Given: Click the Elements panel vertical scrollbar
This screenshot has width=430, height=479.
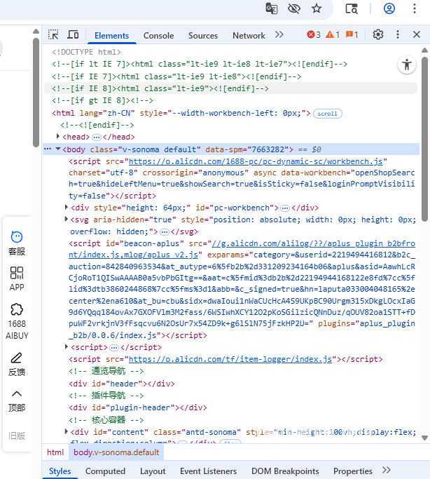Looking at the screenshot, I should click(x=424, y=139).
